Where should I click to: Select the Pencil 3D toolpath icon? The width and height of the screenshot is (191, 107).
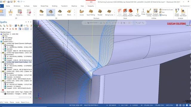(x=69, y=12)
